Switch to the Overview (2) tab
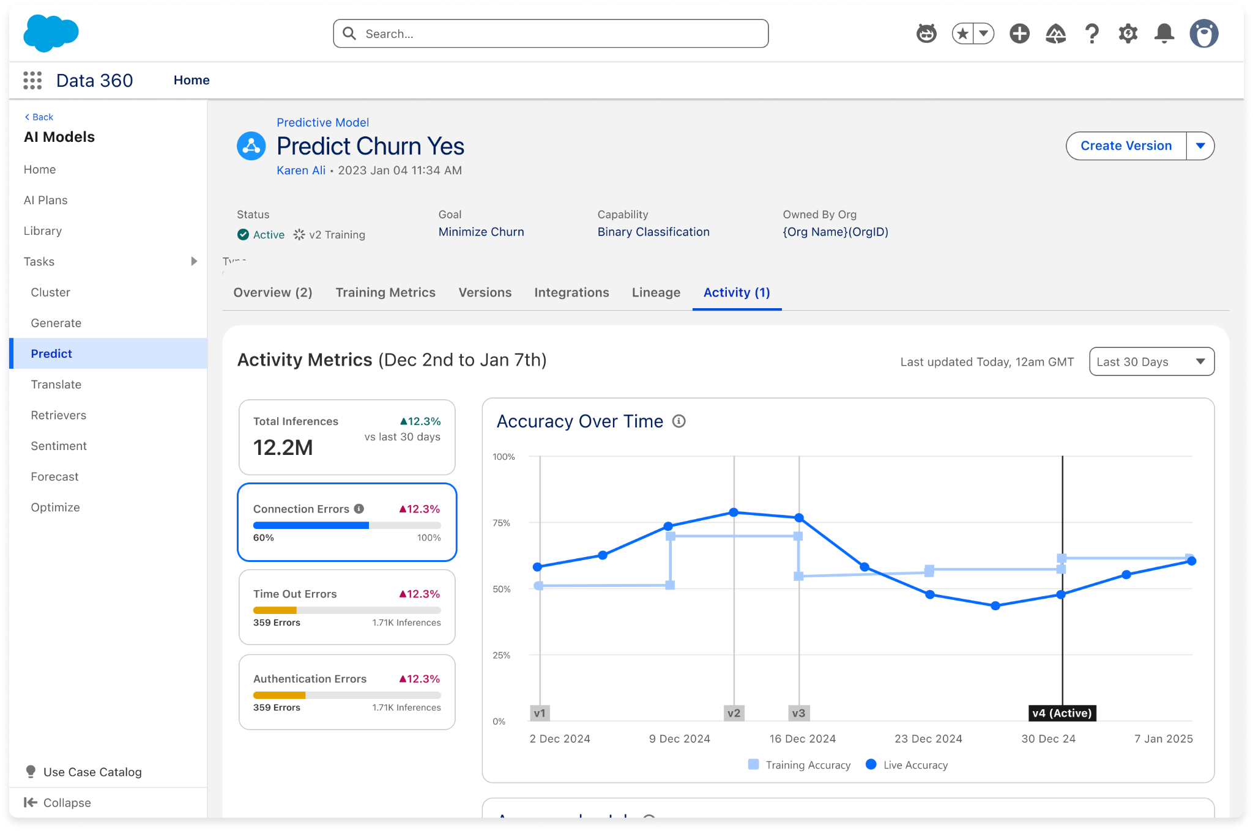Image resolution: width=1253 pixels, height=831 pixels. click(273, 292)
